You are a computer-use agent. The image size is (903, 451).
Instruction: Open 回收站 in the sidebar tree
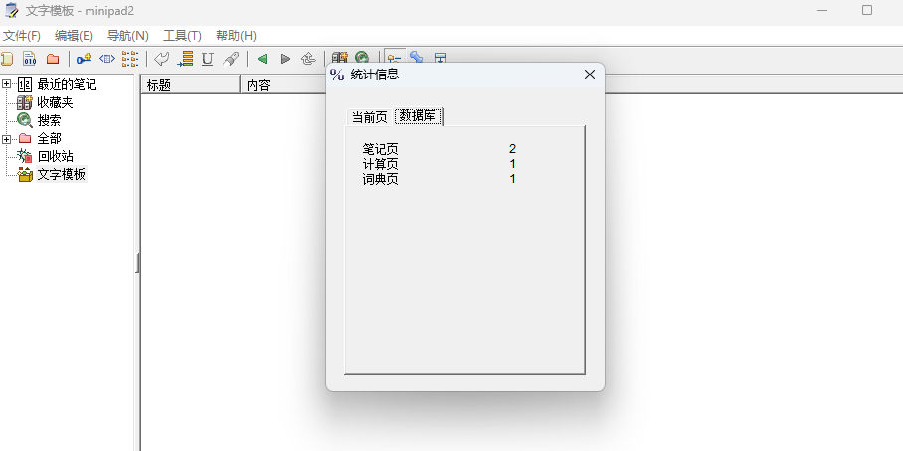(x=55, y=156)
